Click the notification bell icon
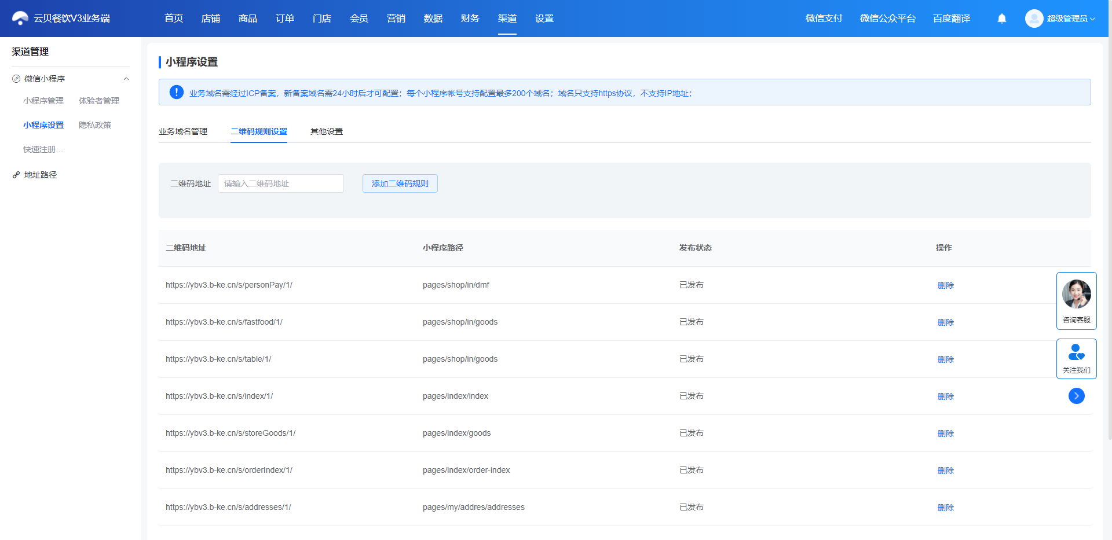This screenshot has width=1112, height=540. (x=1002, y=19)
